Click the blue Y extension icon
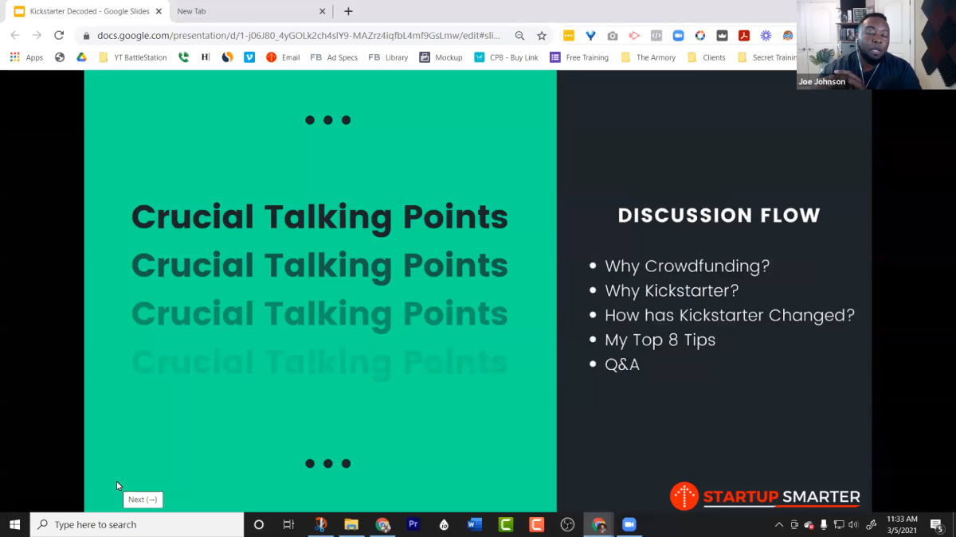 [590, 35]
